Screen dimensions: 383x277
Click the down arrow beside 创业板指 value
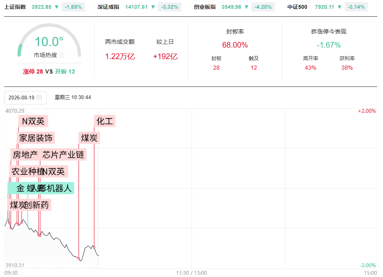[x=247, y=7]
